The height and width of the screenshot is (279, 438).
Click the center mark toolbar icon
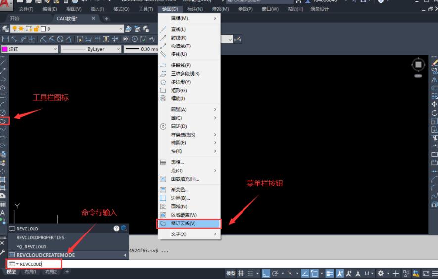[x=135, y=39]
